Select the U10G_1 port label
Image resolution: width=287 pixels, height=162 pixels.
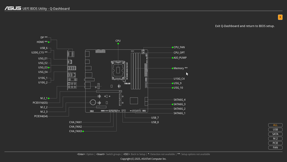click(43, 78)
